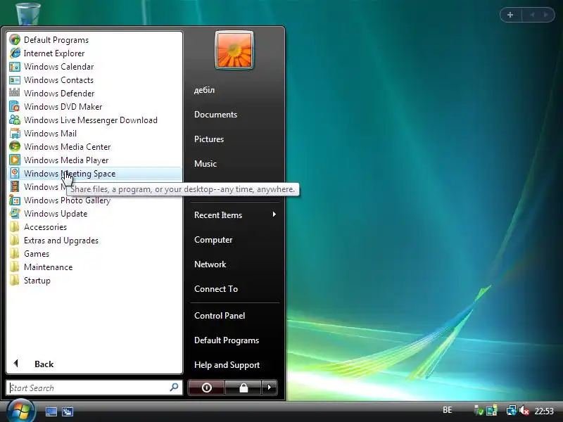Lock the computer with the padlock button
563x422 pixels.
click(x=243, y=388)
